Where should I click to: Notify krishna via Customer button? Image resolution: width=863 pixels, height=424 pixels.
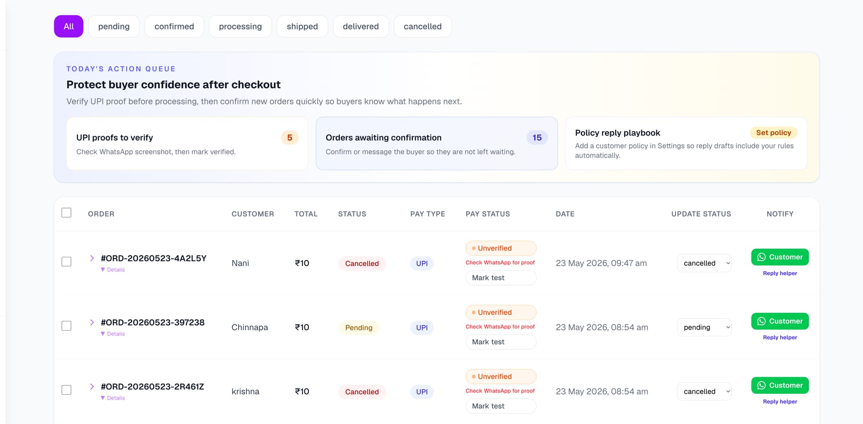tap(780, 386)
